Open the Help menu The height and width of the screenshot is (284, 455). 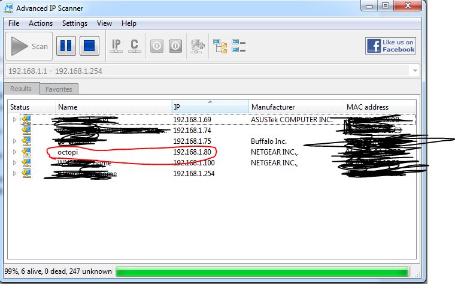(x=129, y=23)
